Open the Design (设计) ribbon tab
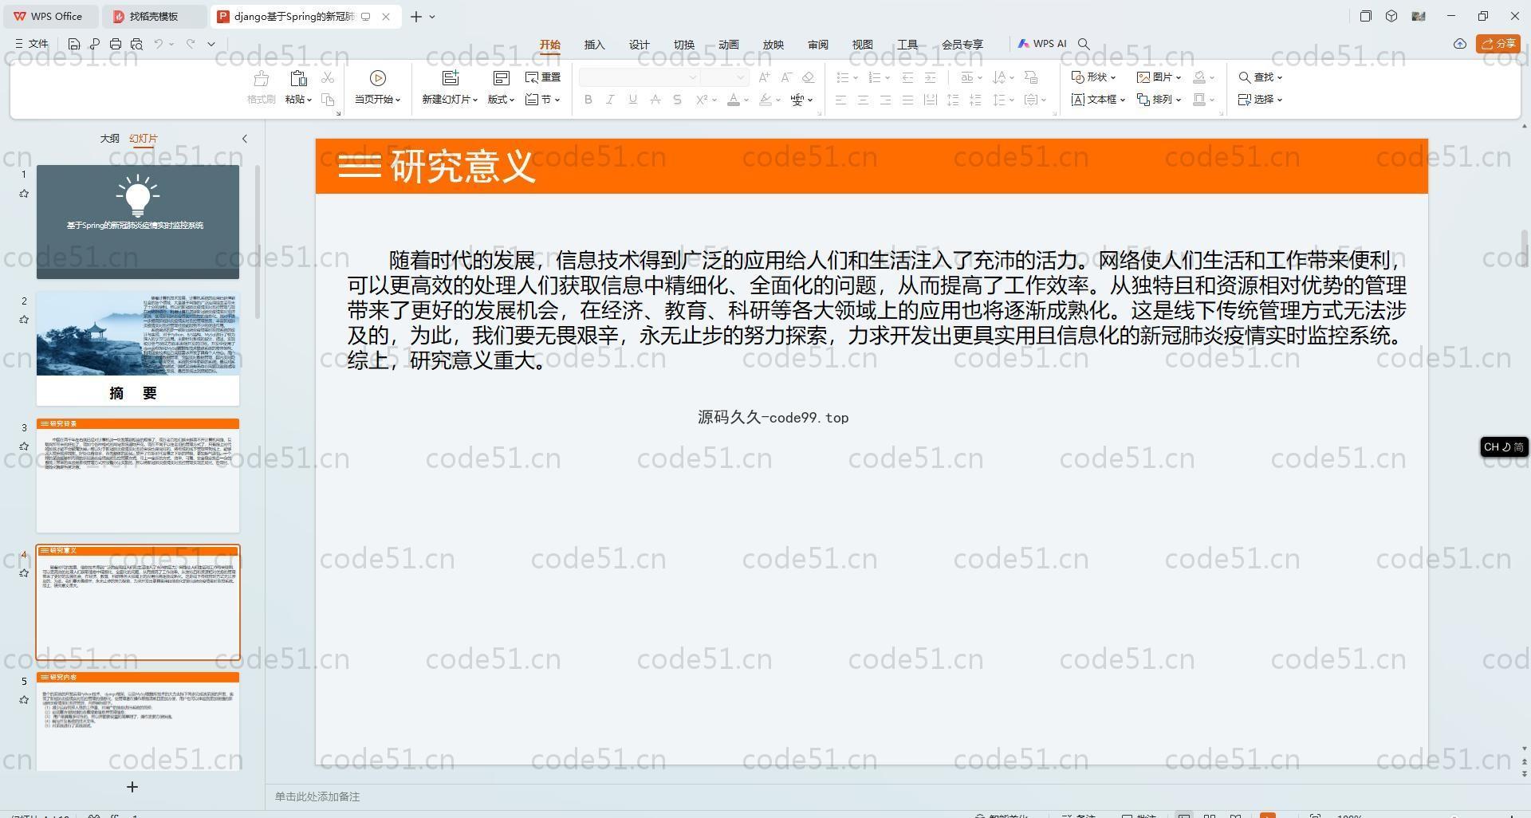 tap(640, 45)
